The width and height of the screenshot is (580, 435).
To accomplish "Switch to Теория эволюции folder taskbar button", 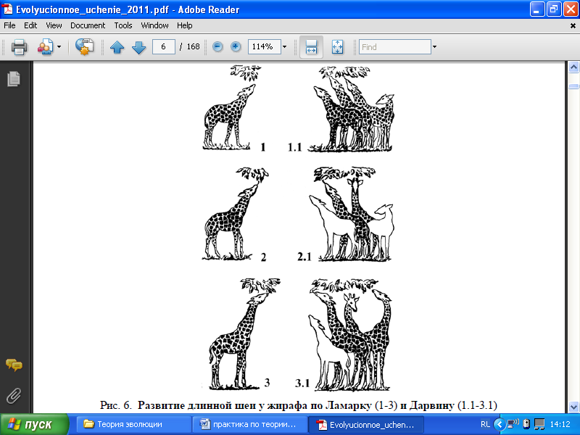I will tap(133, 424).
